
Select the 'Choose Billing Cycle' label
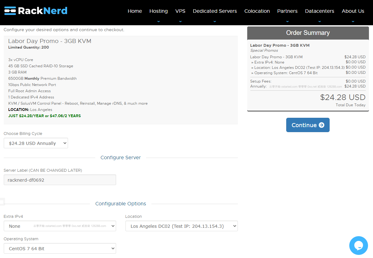point(23,133)
